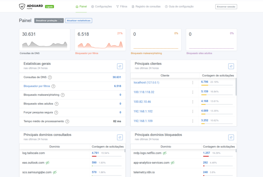Open options menu for client 100.118.118.32
The width and height of the screenshot is (263, 177).
(x=192, y=92)
